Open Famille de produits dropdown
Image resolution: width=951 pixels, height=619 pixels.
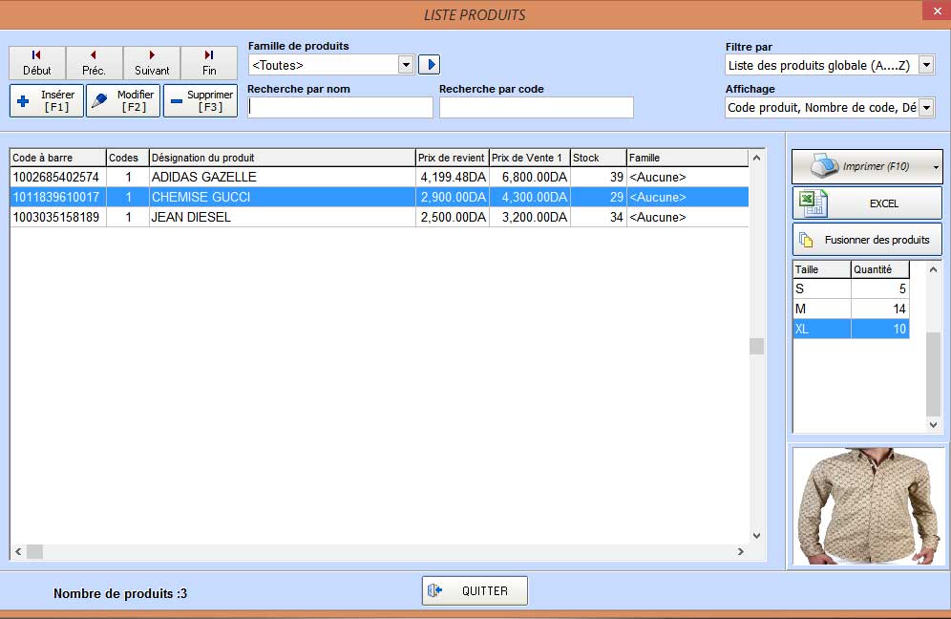pyautogui.click(x=406, y=65)
